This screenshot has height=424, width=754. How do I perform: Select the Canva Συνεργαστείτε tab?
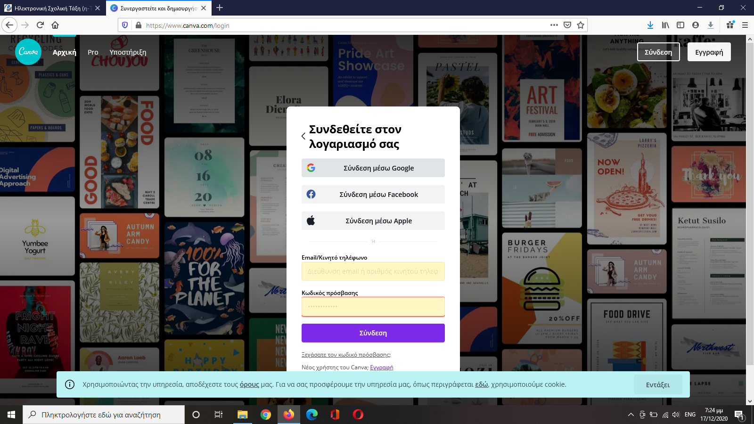159,8
